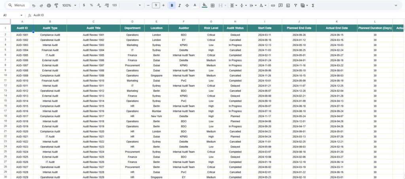Screen dimensions: 405x179
Task: Select start date cell 2024-03-11
Action: point(265,35)
